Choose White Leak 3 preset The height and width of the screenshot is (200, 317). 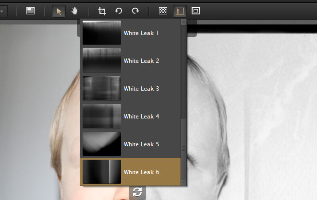(x=130, y=88)
